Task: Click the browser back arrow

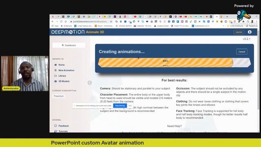Action: (53, 22)
